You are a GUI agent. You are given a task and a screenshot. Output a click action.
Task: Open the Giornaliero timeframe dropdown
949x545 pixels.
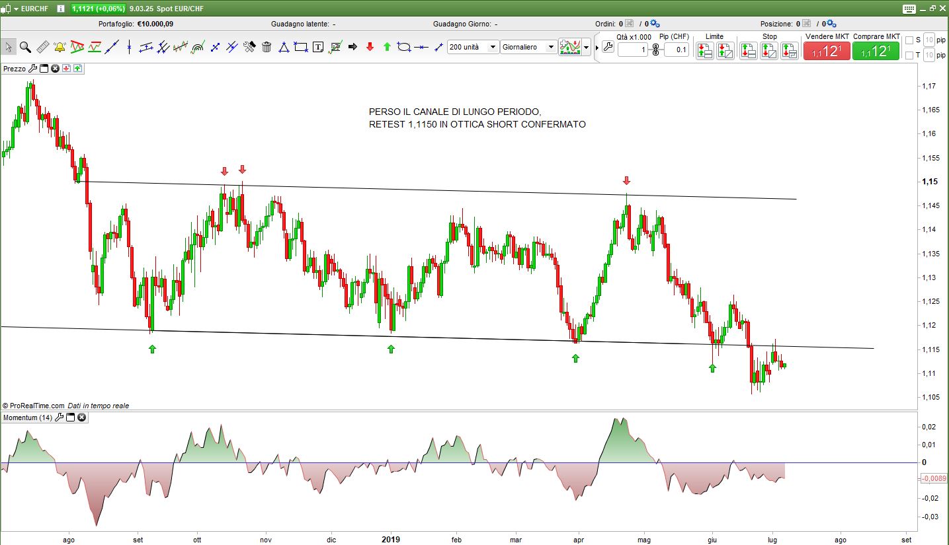click(528, 47)
